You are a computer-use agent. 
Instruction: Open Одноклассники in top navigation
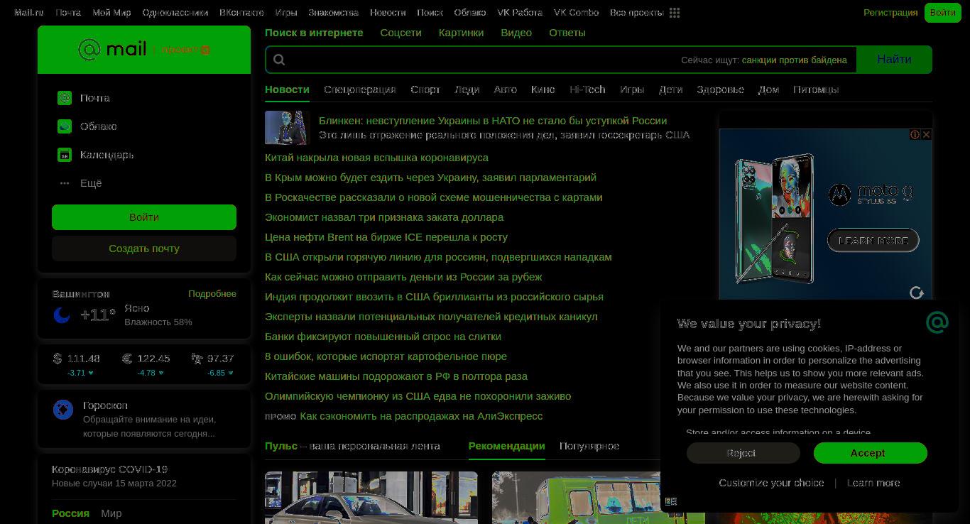[175, 13]
